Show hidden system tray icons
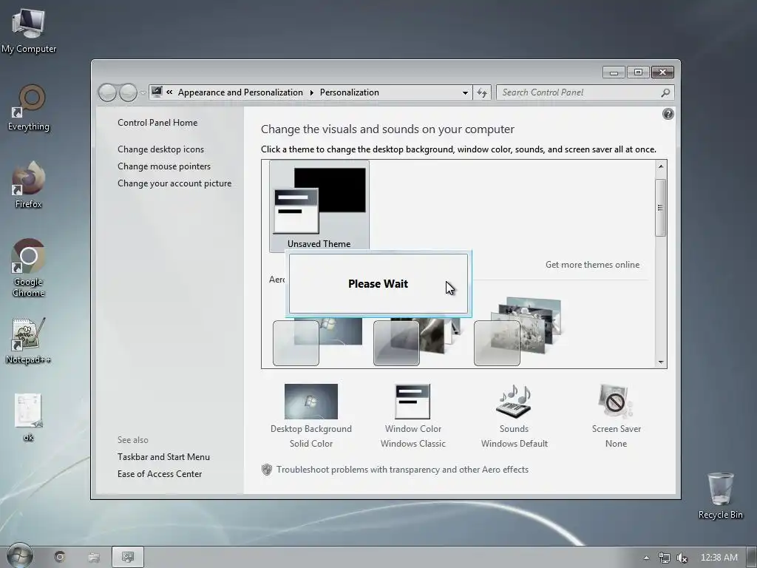 pos(646,558)
